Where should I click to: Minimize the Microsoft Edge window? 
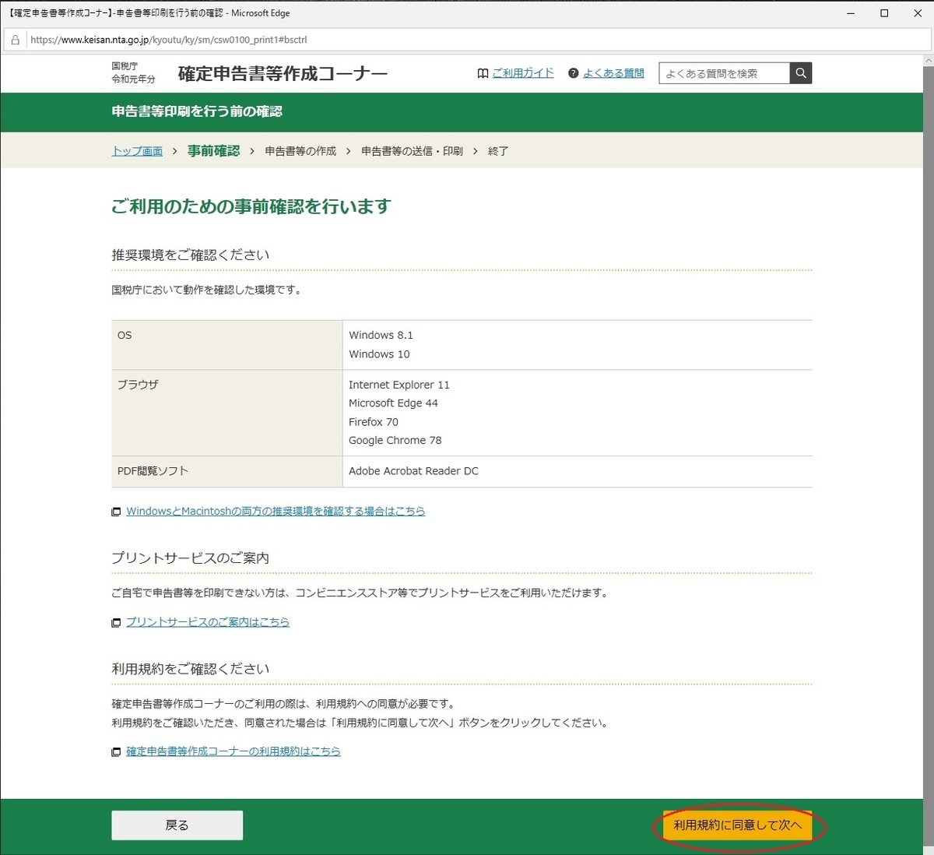pos(851,13)
